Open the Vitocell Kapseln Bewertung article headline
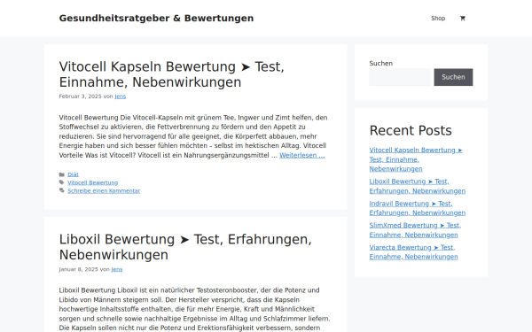The image size is (532, 332). coord(172,74)
